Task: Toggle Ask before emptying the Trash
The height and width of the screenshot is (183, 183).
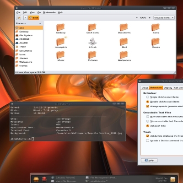Action: pyautogui.click(x=147, y=136)
